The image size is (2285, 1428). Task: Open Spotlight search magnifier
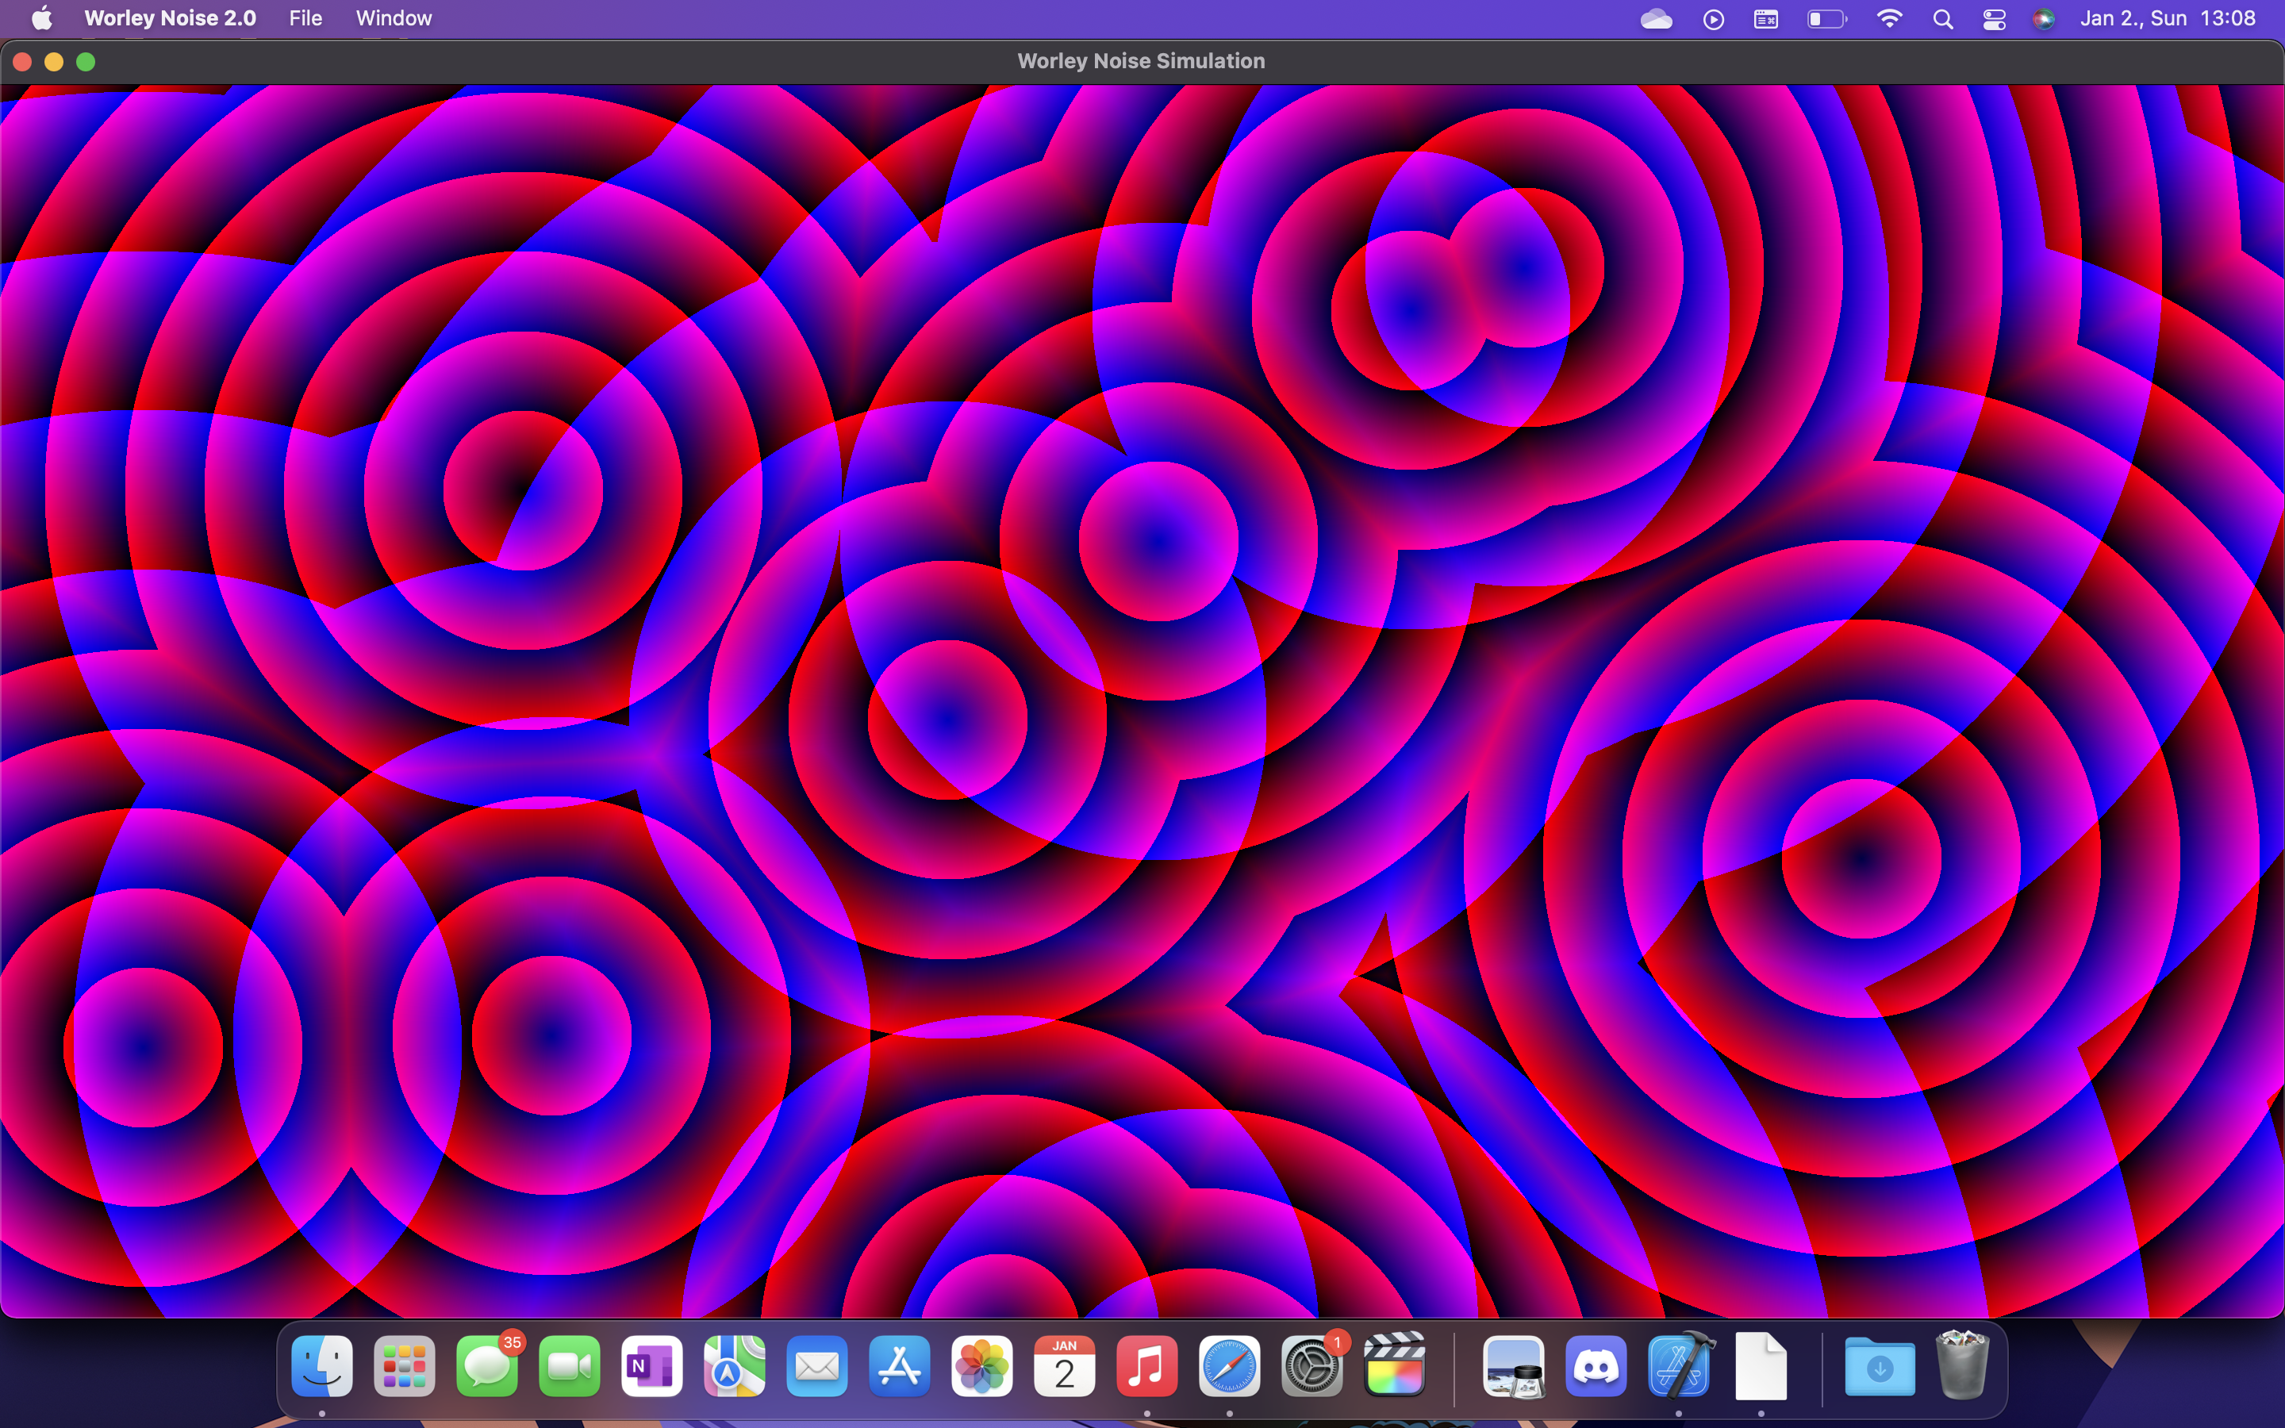point(1942,19)
